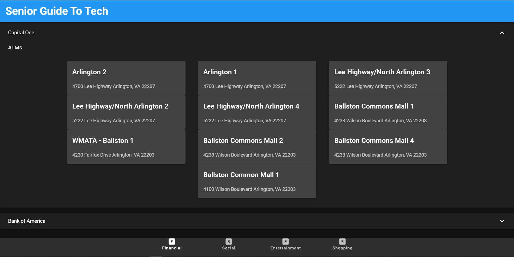The width and height of the screenshot is (514, 257).
Task: Open the WMATA - Ballston 1 card
Action: click(126, 147)
